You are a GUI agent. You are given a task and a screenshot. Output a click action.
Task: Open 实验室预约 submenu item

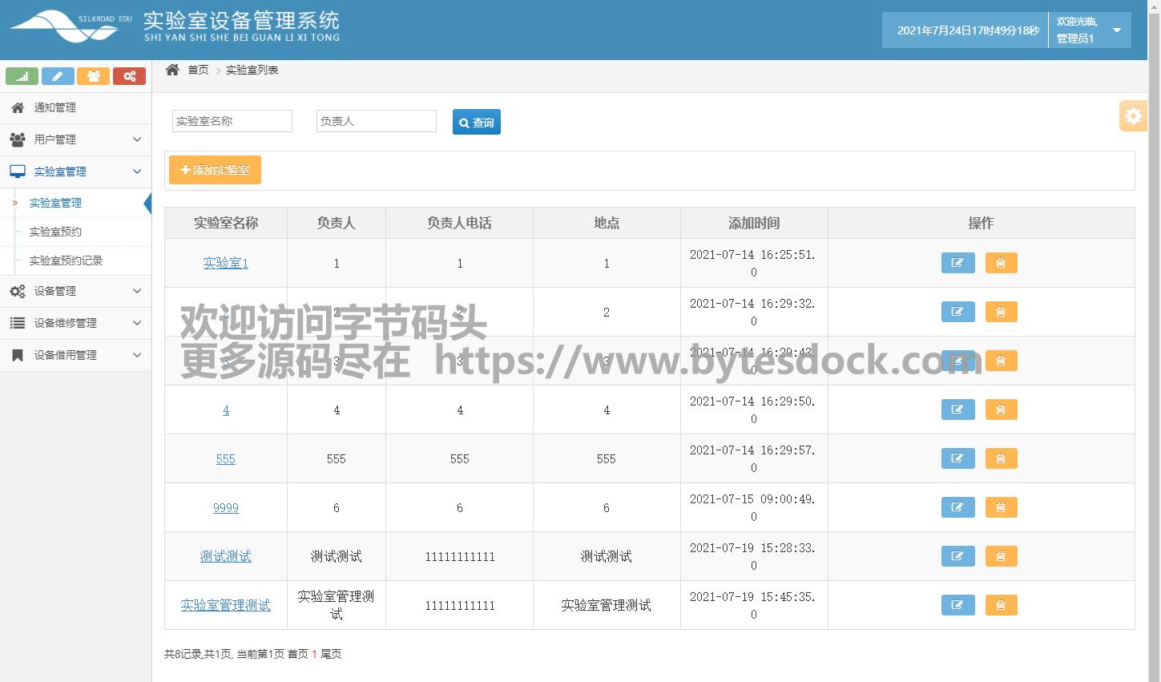point(55,232)
